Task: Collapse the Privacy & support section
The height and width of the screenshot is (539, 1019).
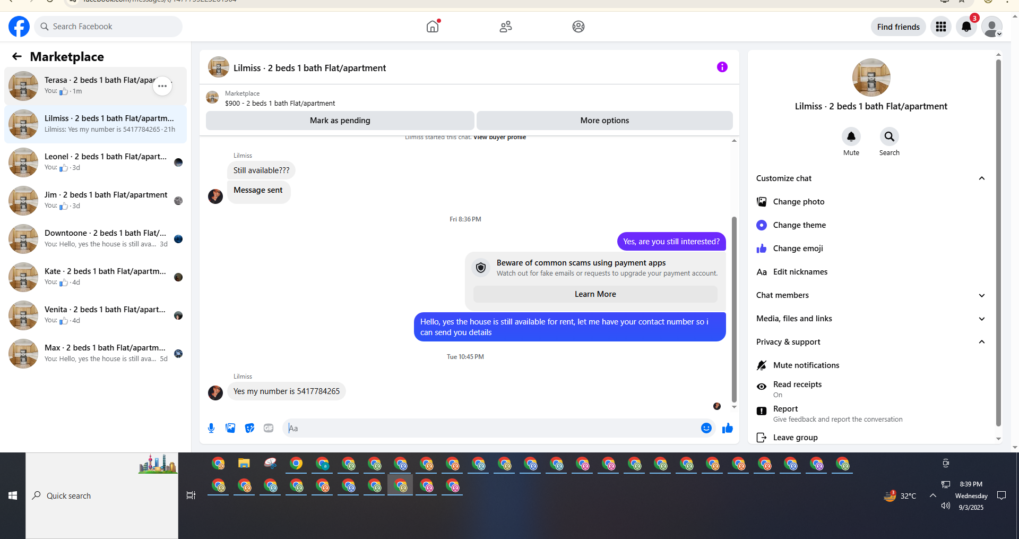Action: coord(870,342)
